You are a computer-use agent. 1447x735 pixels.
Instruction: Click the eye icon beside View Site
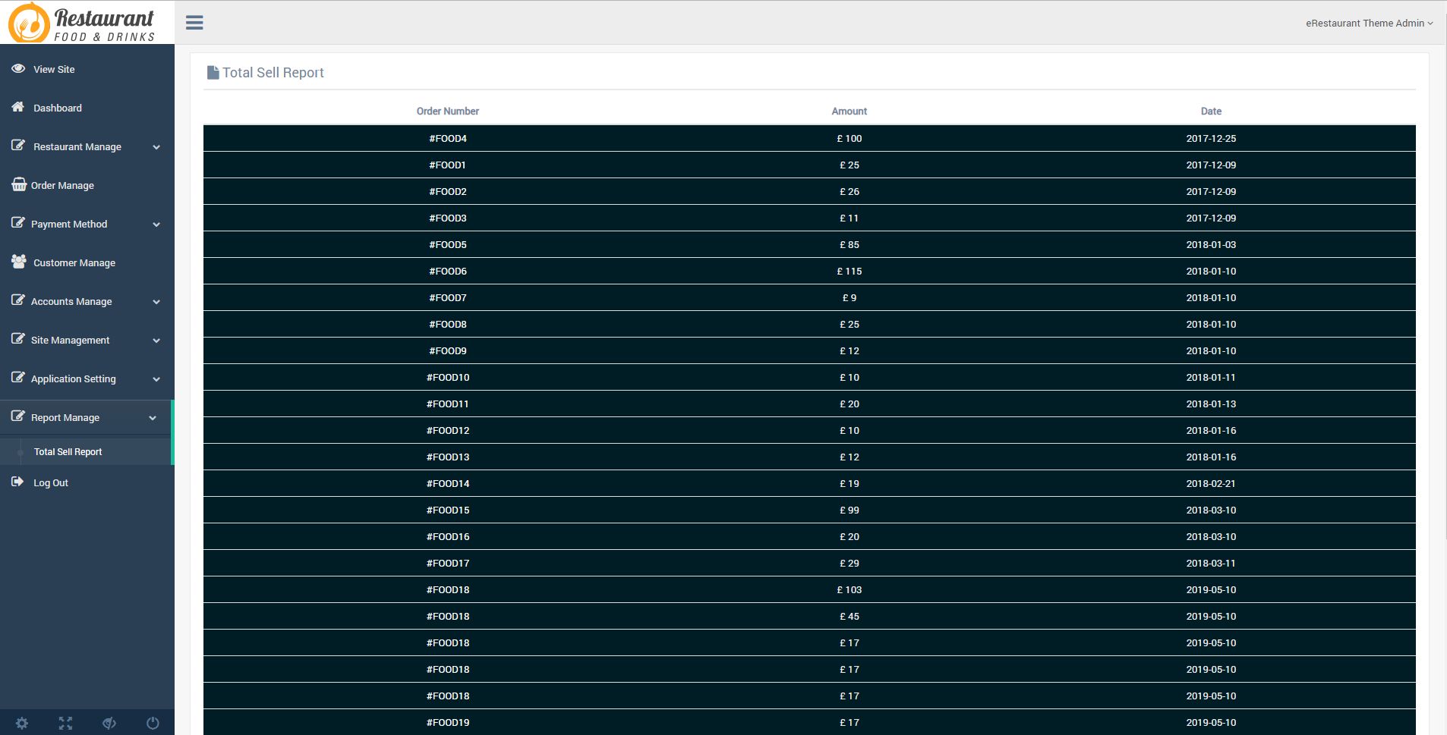click(18, 68)
